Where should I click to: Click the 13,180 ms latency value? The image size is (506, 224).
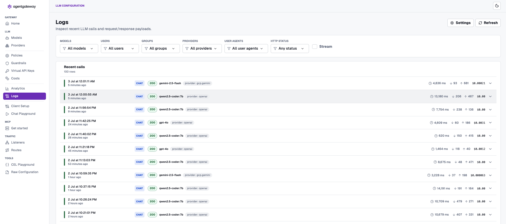pos(441,97)
